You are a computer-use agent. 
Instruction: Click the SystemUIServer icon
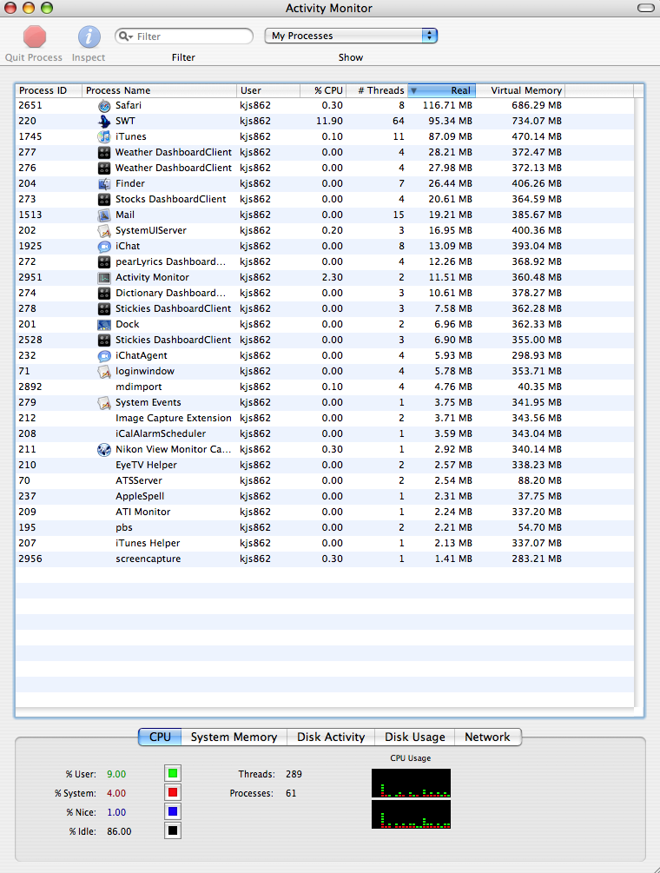tap(104, 230)
